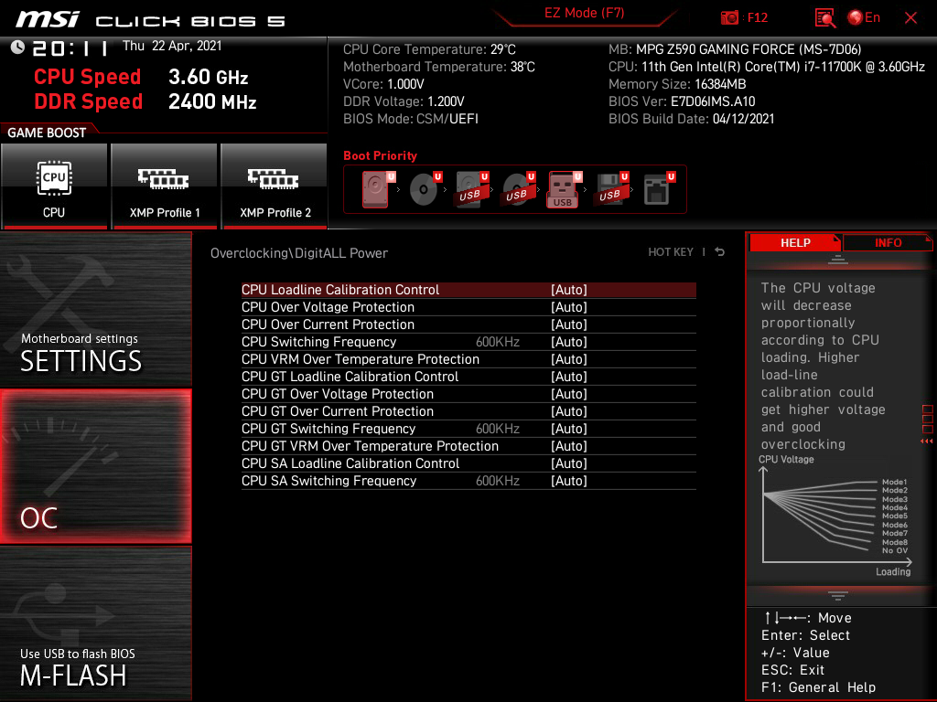Click the MSI logo

click(x=48, y=19)
